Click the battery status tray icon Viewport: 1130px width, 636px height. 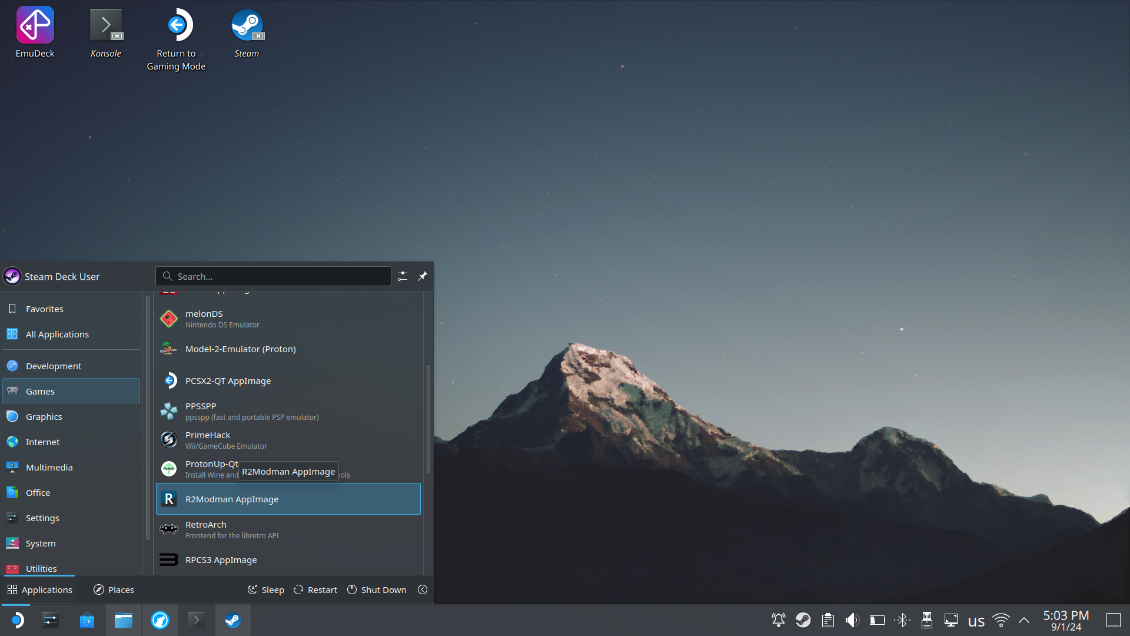click(x=878, y=620)
